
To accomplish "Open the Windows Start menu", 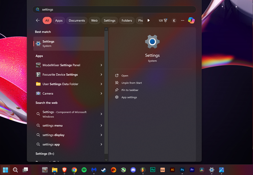I will tap(5, 170).
